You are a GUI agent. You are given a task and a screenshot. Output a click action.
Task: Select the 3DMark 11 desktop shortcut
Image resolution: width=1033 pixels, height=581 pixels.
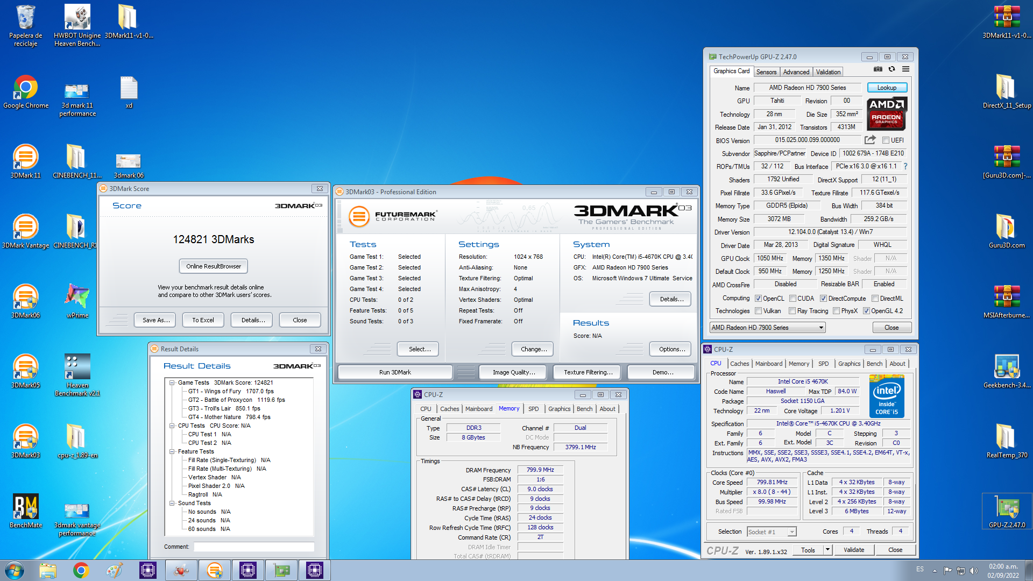(25, 161)
